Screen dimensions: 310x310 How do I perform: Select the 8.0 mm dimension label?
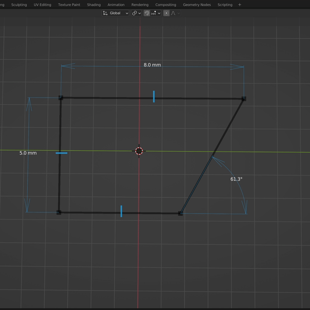point(152,65)
